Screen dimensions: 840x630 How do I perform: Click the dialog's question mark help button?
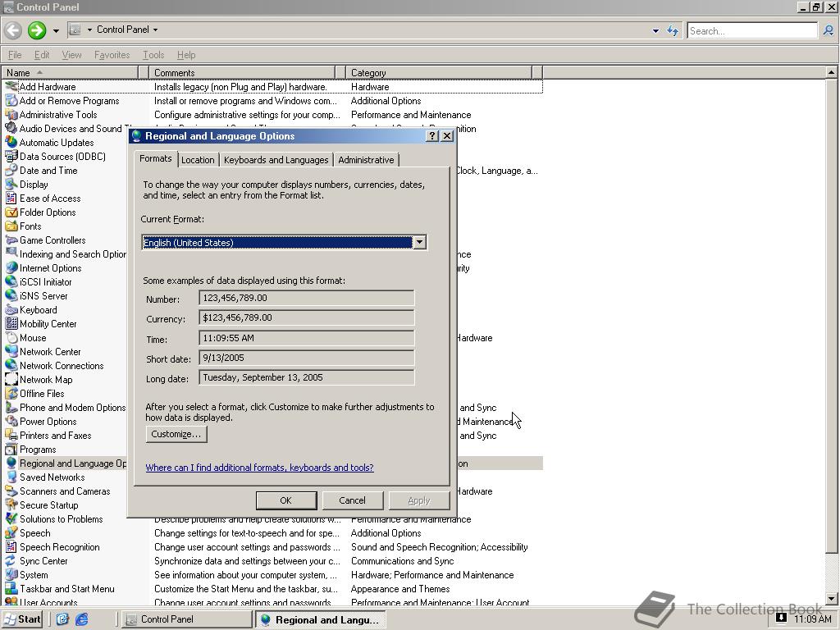click(431, 136)
